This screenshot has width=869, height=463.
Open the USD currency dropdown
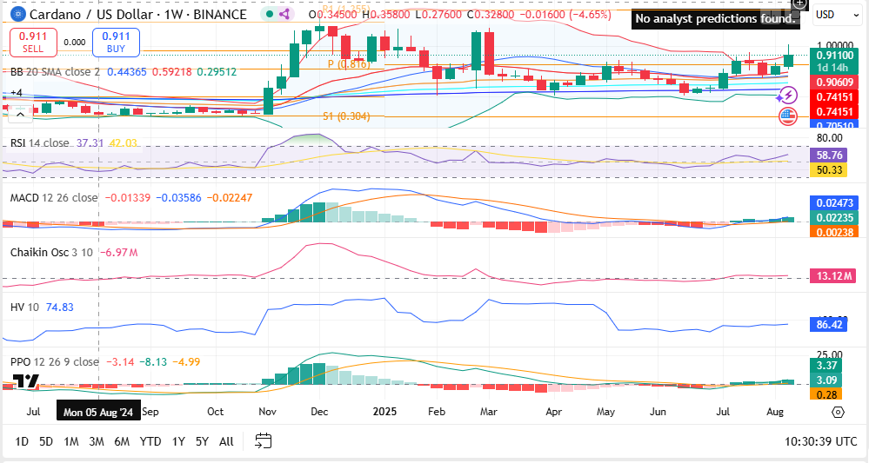coord(838,15)
